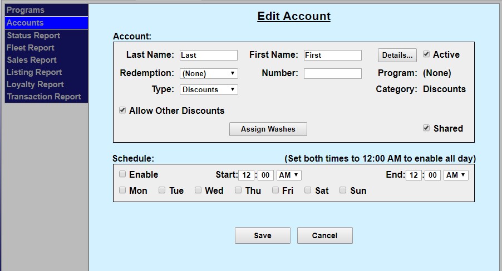
Task: Click the Last Name text field
Action: click(x=209, y=55)
